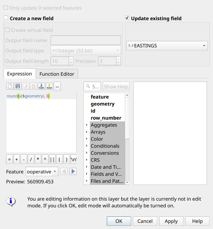Expand the Fields and Values group

(87, 174)
